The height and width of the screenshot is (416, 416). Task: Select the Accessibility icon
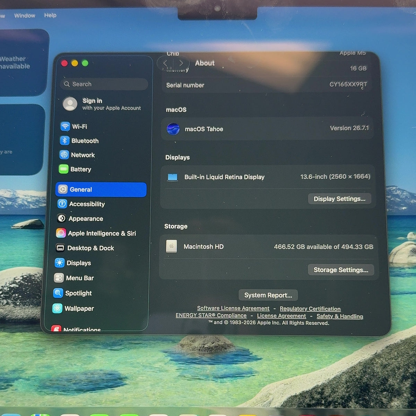pos(62,204)
